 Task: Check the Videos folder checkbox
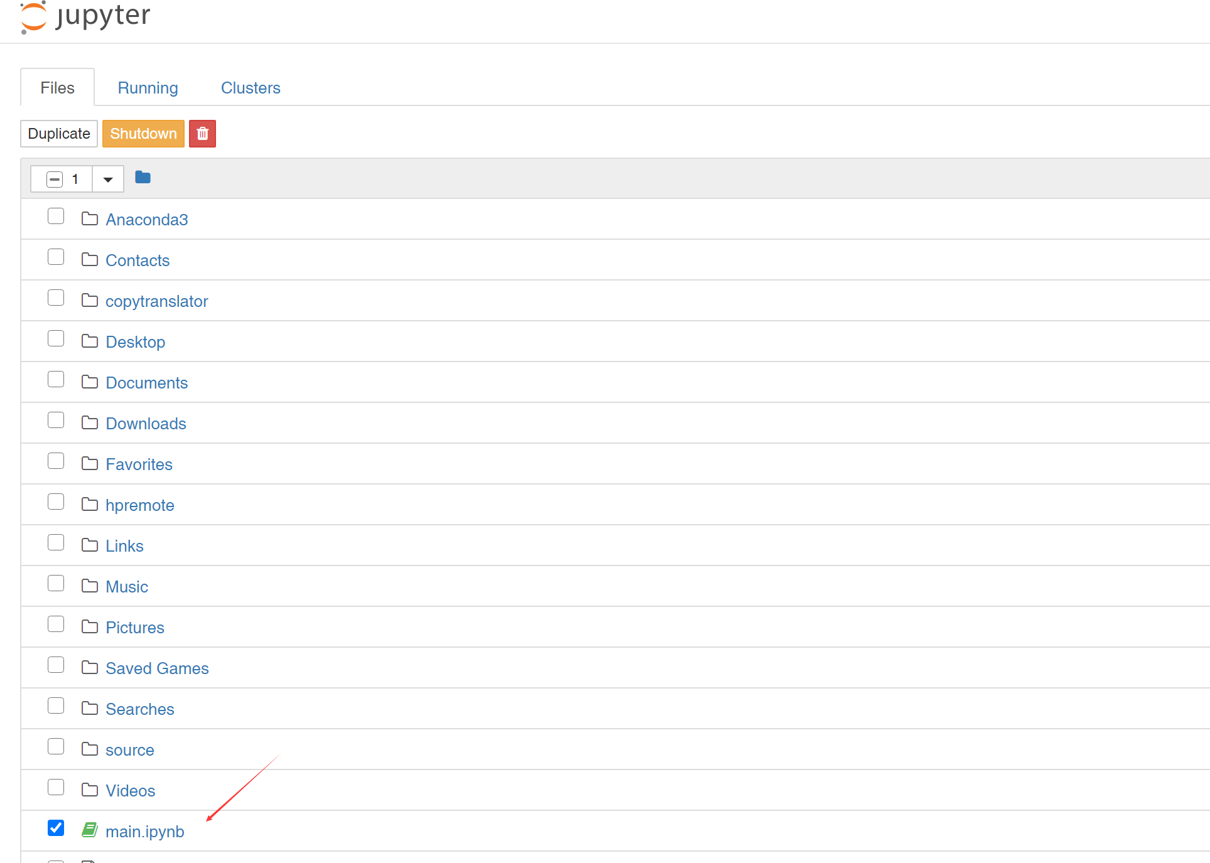coord(56,788)
